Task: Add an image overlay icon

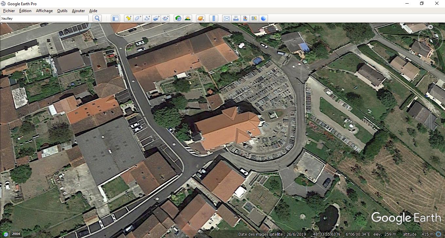Action: (x=156, y=18)
